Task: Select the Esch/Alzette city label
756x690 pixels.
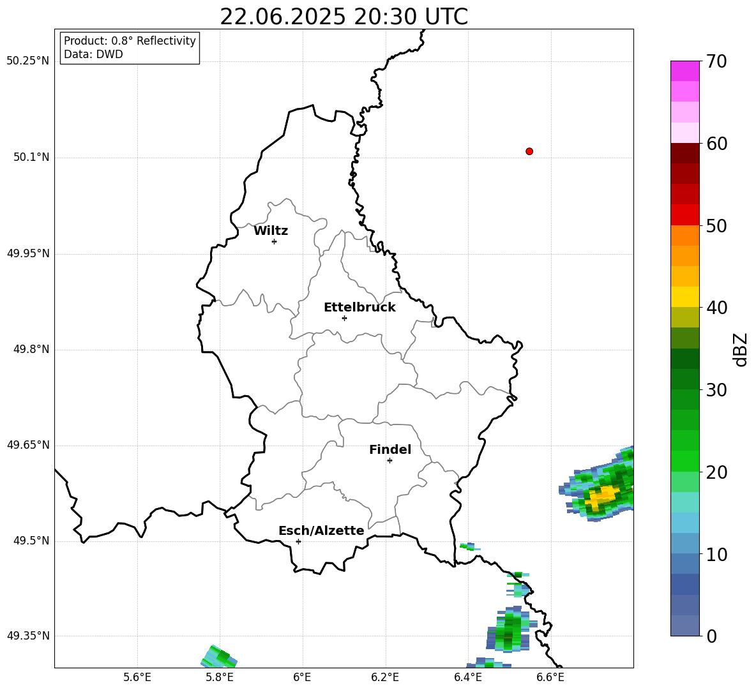Action: [321, 530]
